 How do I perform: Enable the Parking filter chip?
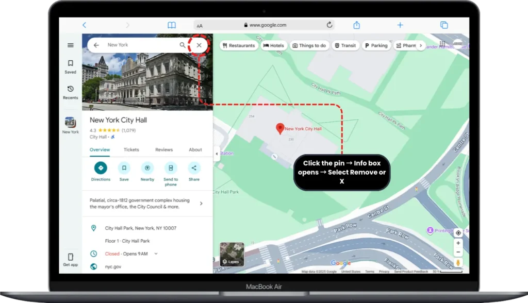click(376, 45)
